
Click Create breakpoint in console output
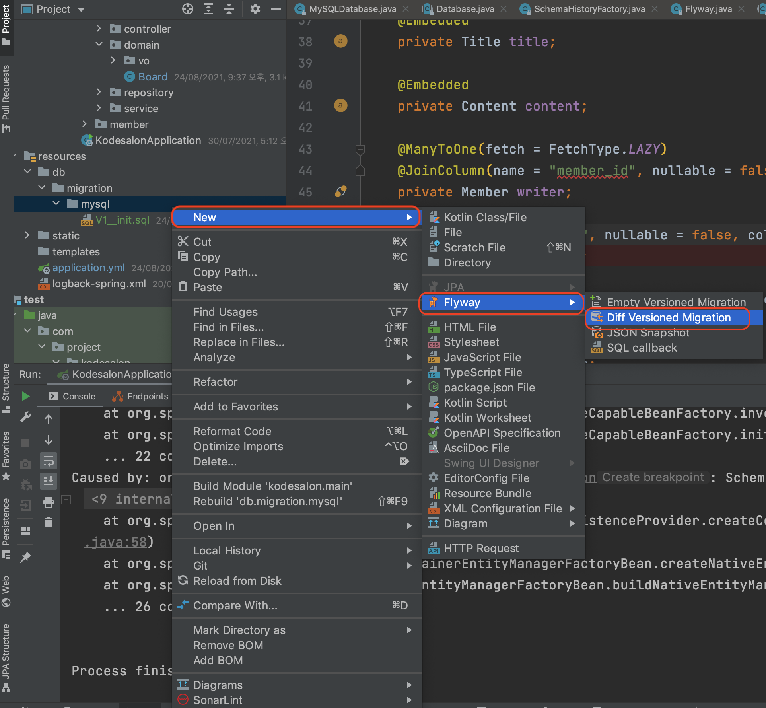pos(653,477)
